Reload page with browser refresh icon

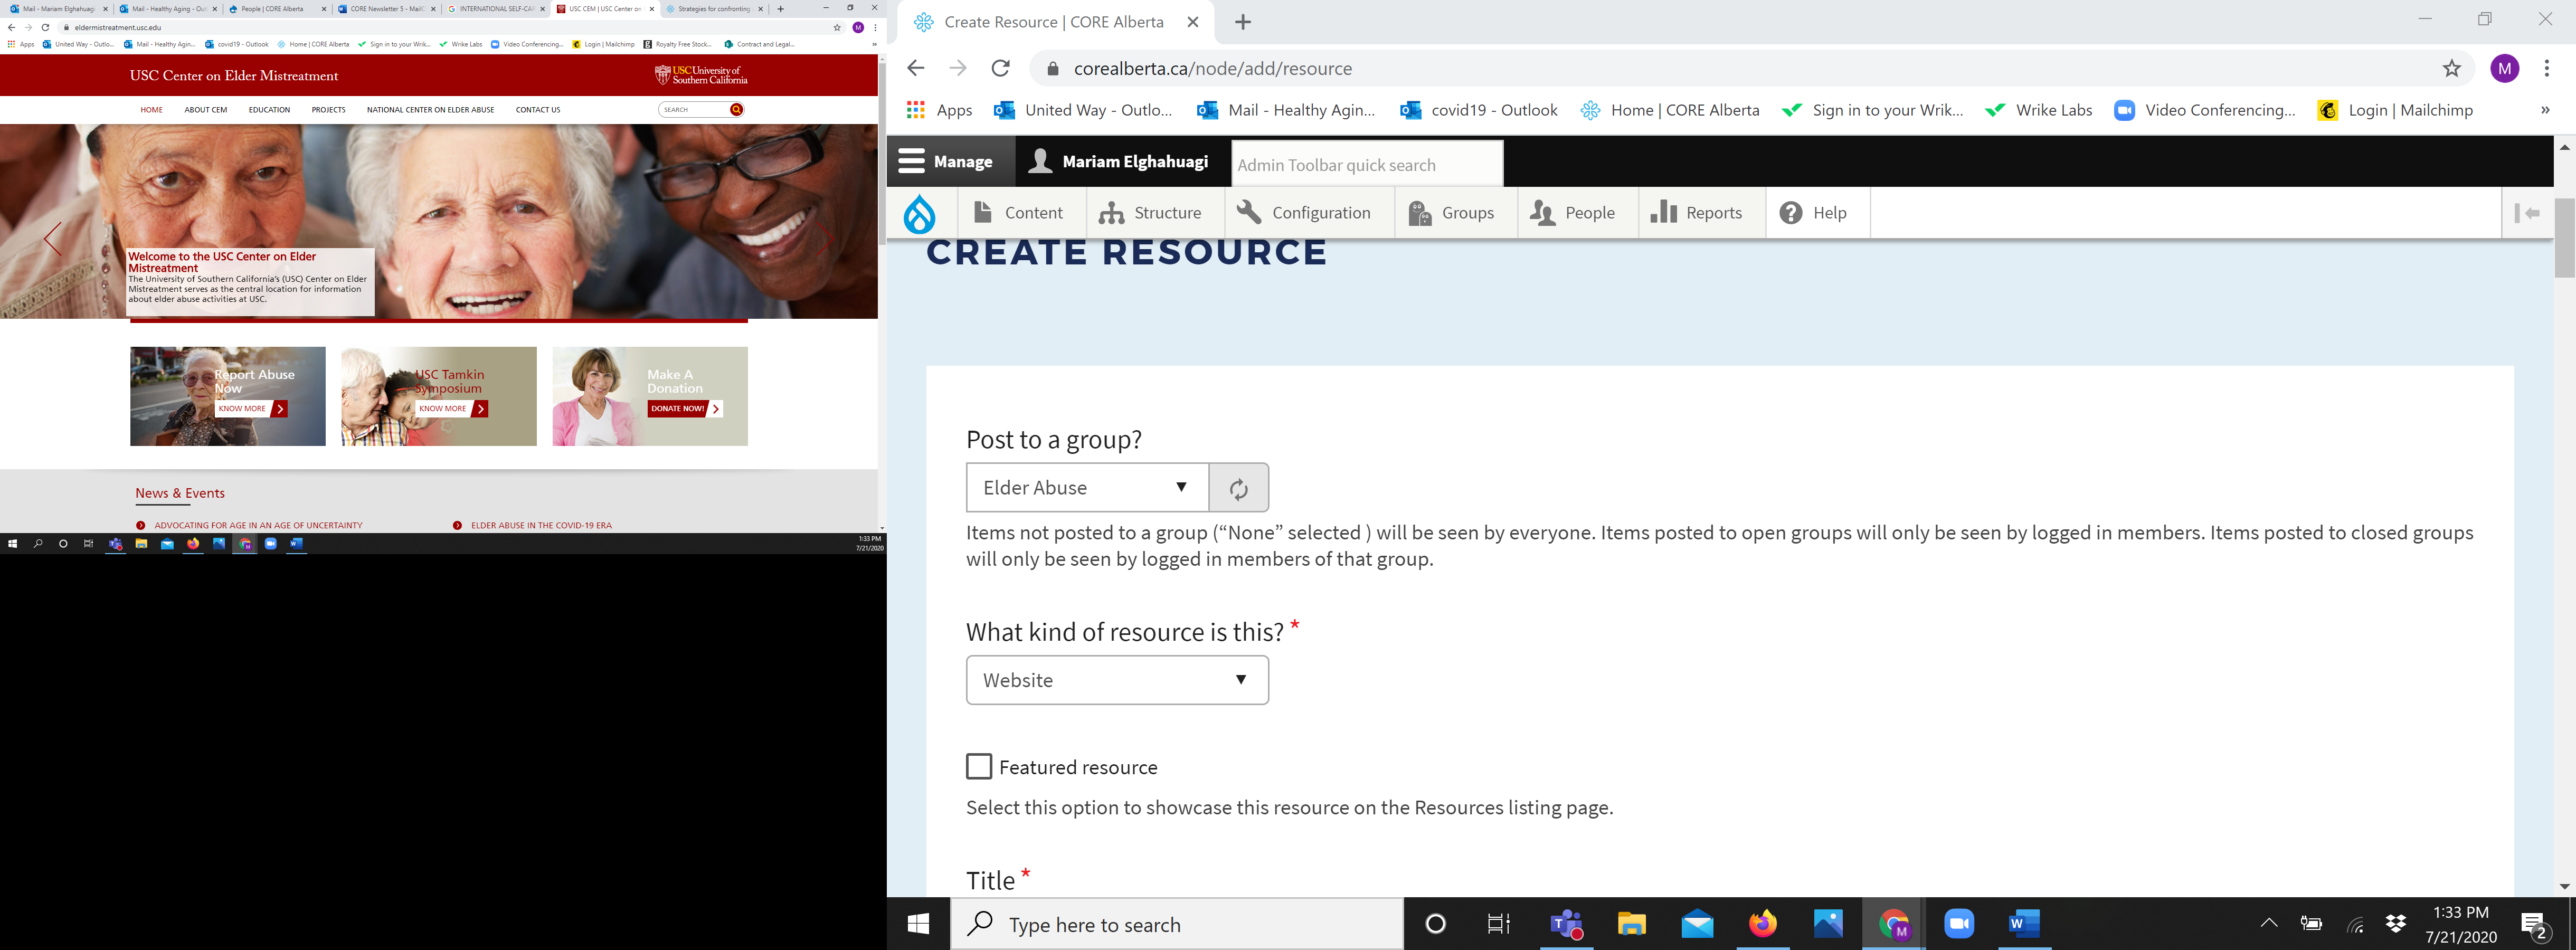[x=1000, y=68]
